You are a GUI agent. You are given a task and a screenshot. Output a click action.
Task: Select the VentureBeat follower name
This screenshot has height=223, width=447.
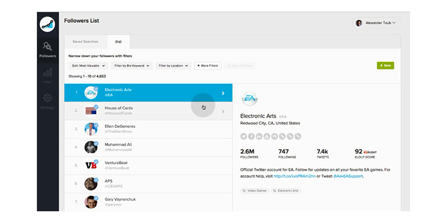116,163
